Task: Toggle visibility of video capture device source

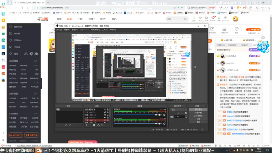Action: 105,109
